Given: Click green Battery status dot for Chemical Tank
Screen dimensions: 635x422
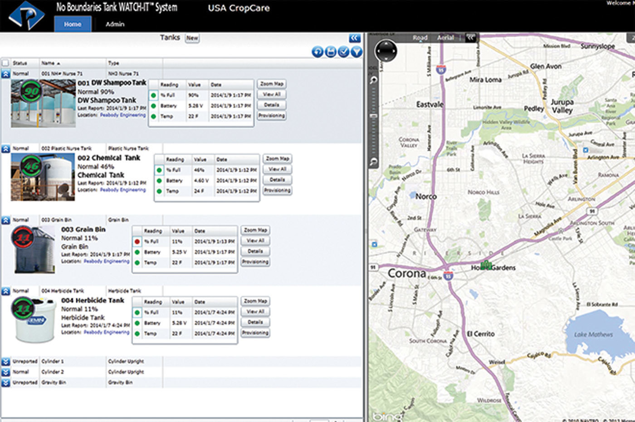Looking at the screenshot, I should pos(159,180).
